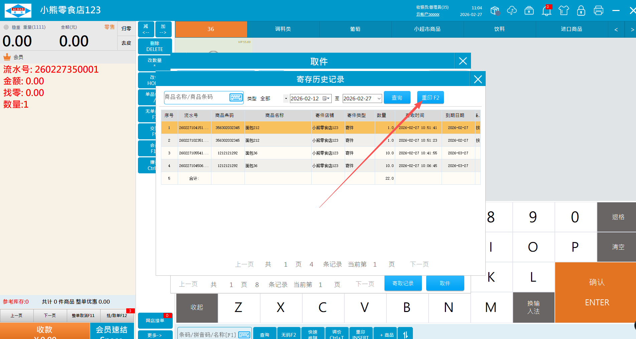
Task: Click the 取件 pickup button
Action: click(x=445, y=283)
